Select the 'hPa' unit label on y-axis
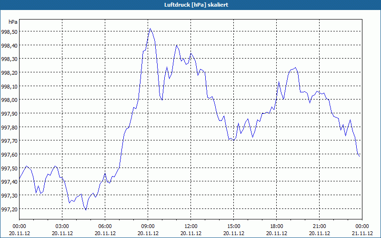Screen dimensions: 381x238 13,22
